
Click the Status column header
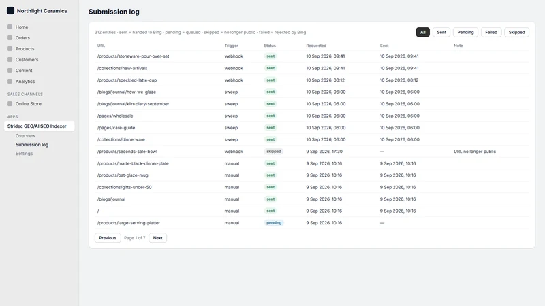pos(270,46)
